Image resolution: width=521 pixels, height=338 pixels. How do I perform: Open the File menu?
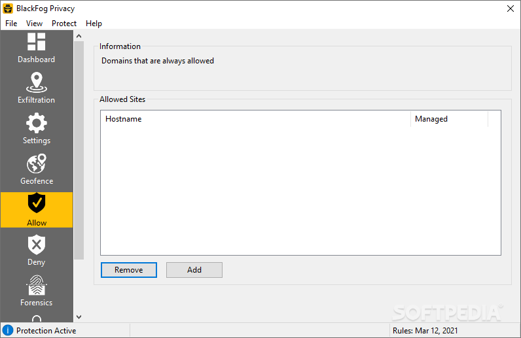(11, 24)
